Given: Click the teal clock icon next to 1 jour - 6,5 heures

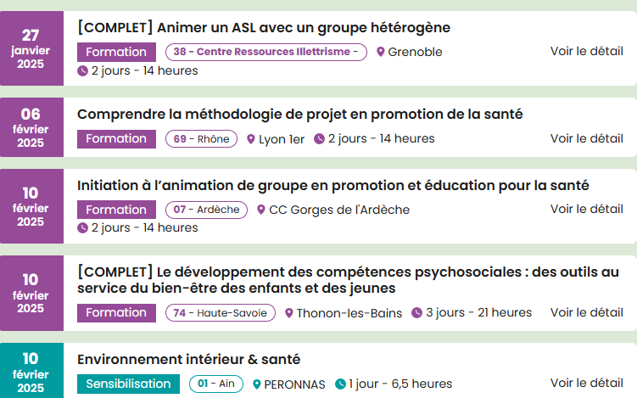Looking at the screenshot, I should pos(340,384).
